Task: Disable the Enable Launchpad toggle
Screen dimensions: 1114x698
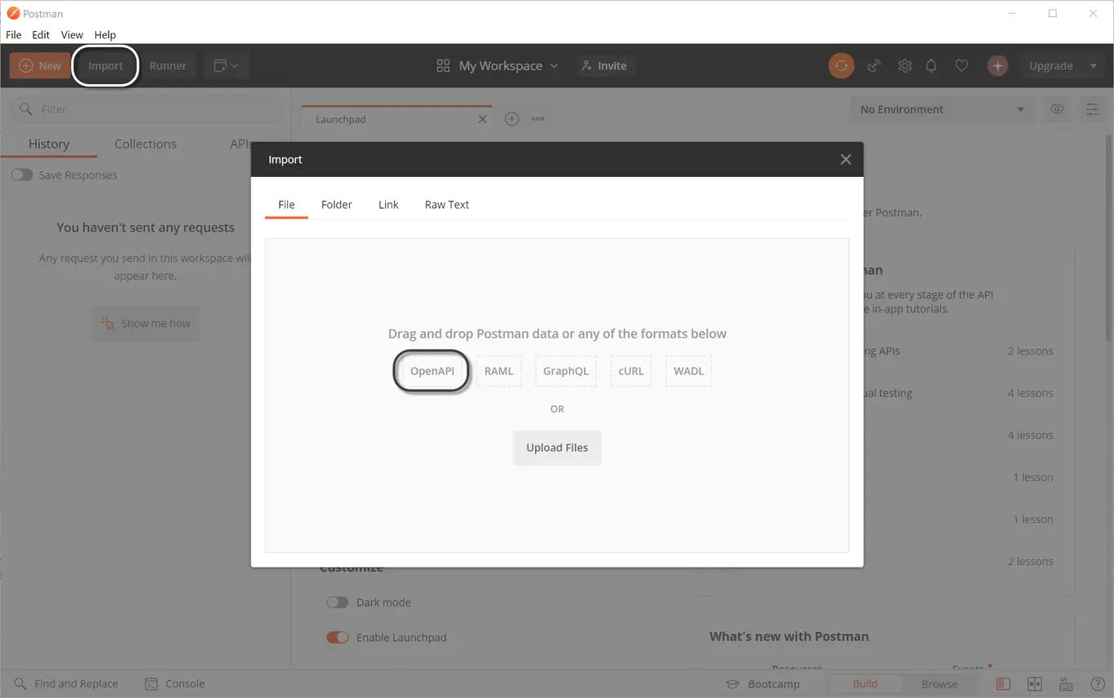Action: click(338, 638)
